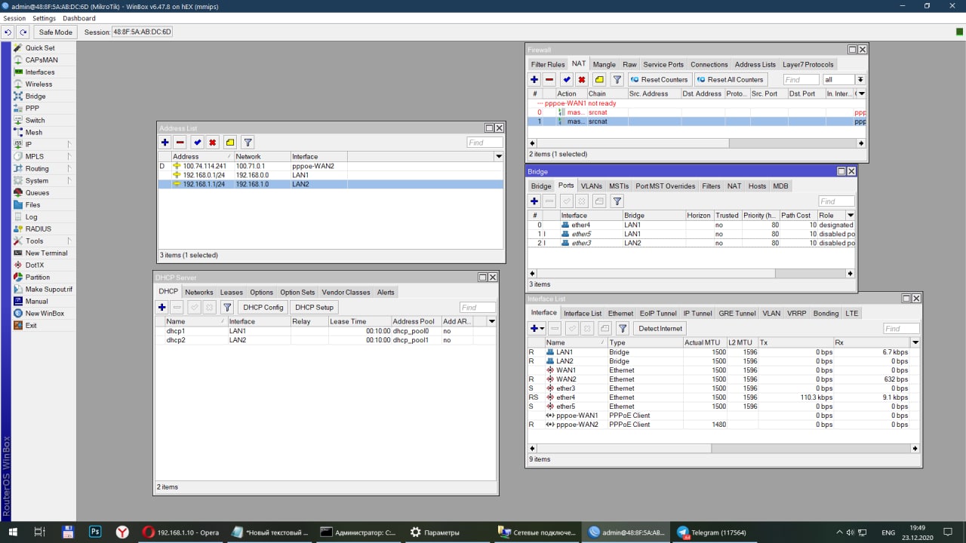Open Opera window from taskbar
The height and width of the screenshot is (543, 966).
(180, 532)
